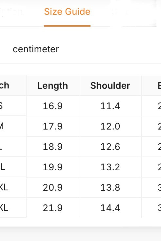Click the Length column header
This screenshot has width=161, height=241.
point(52,85)
